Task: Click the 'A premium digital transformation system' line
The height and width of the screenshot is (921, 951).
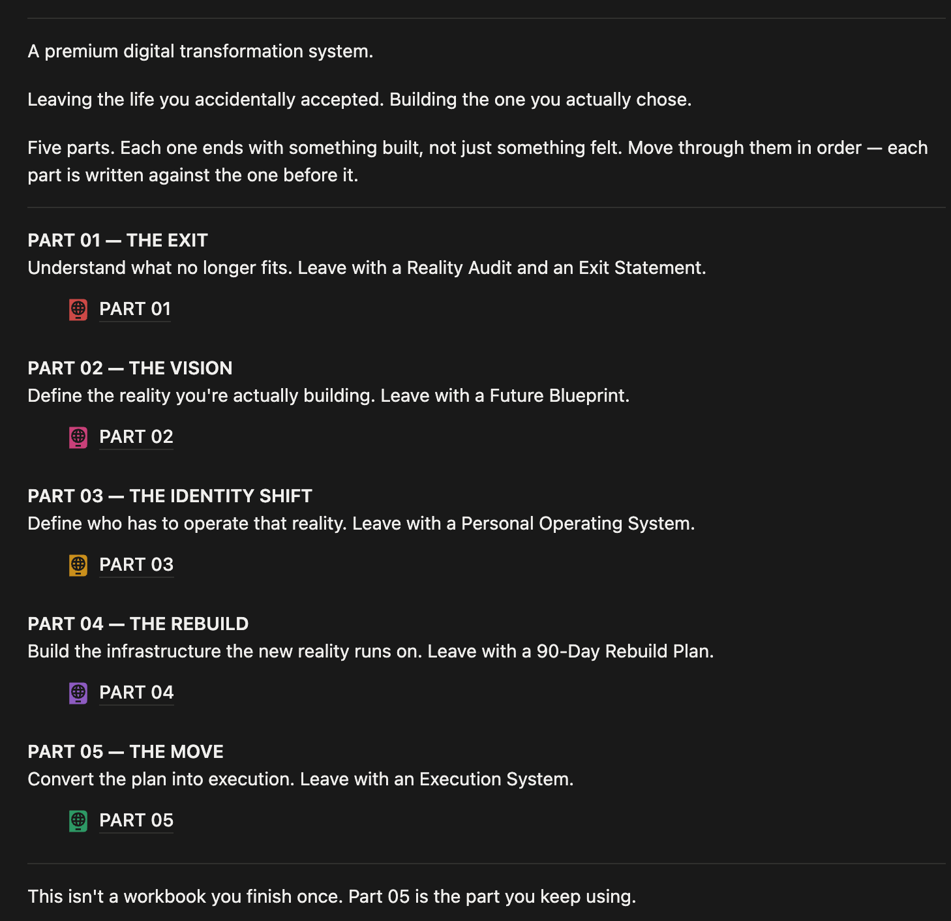Action: (200, 52)
